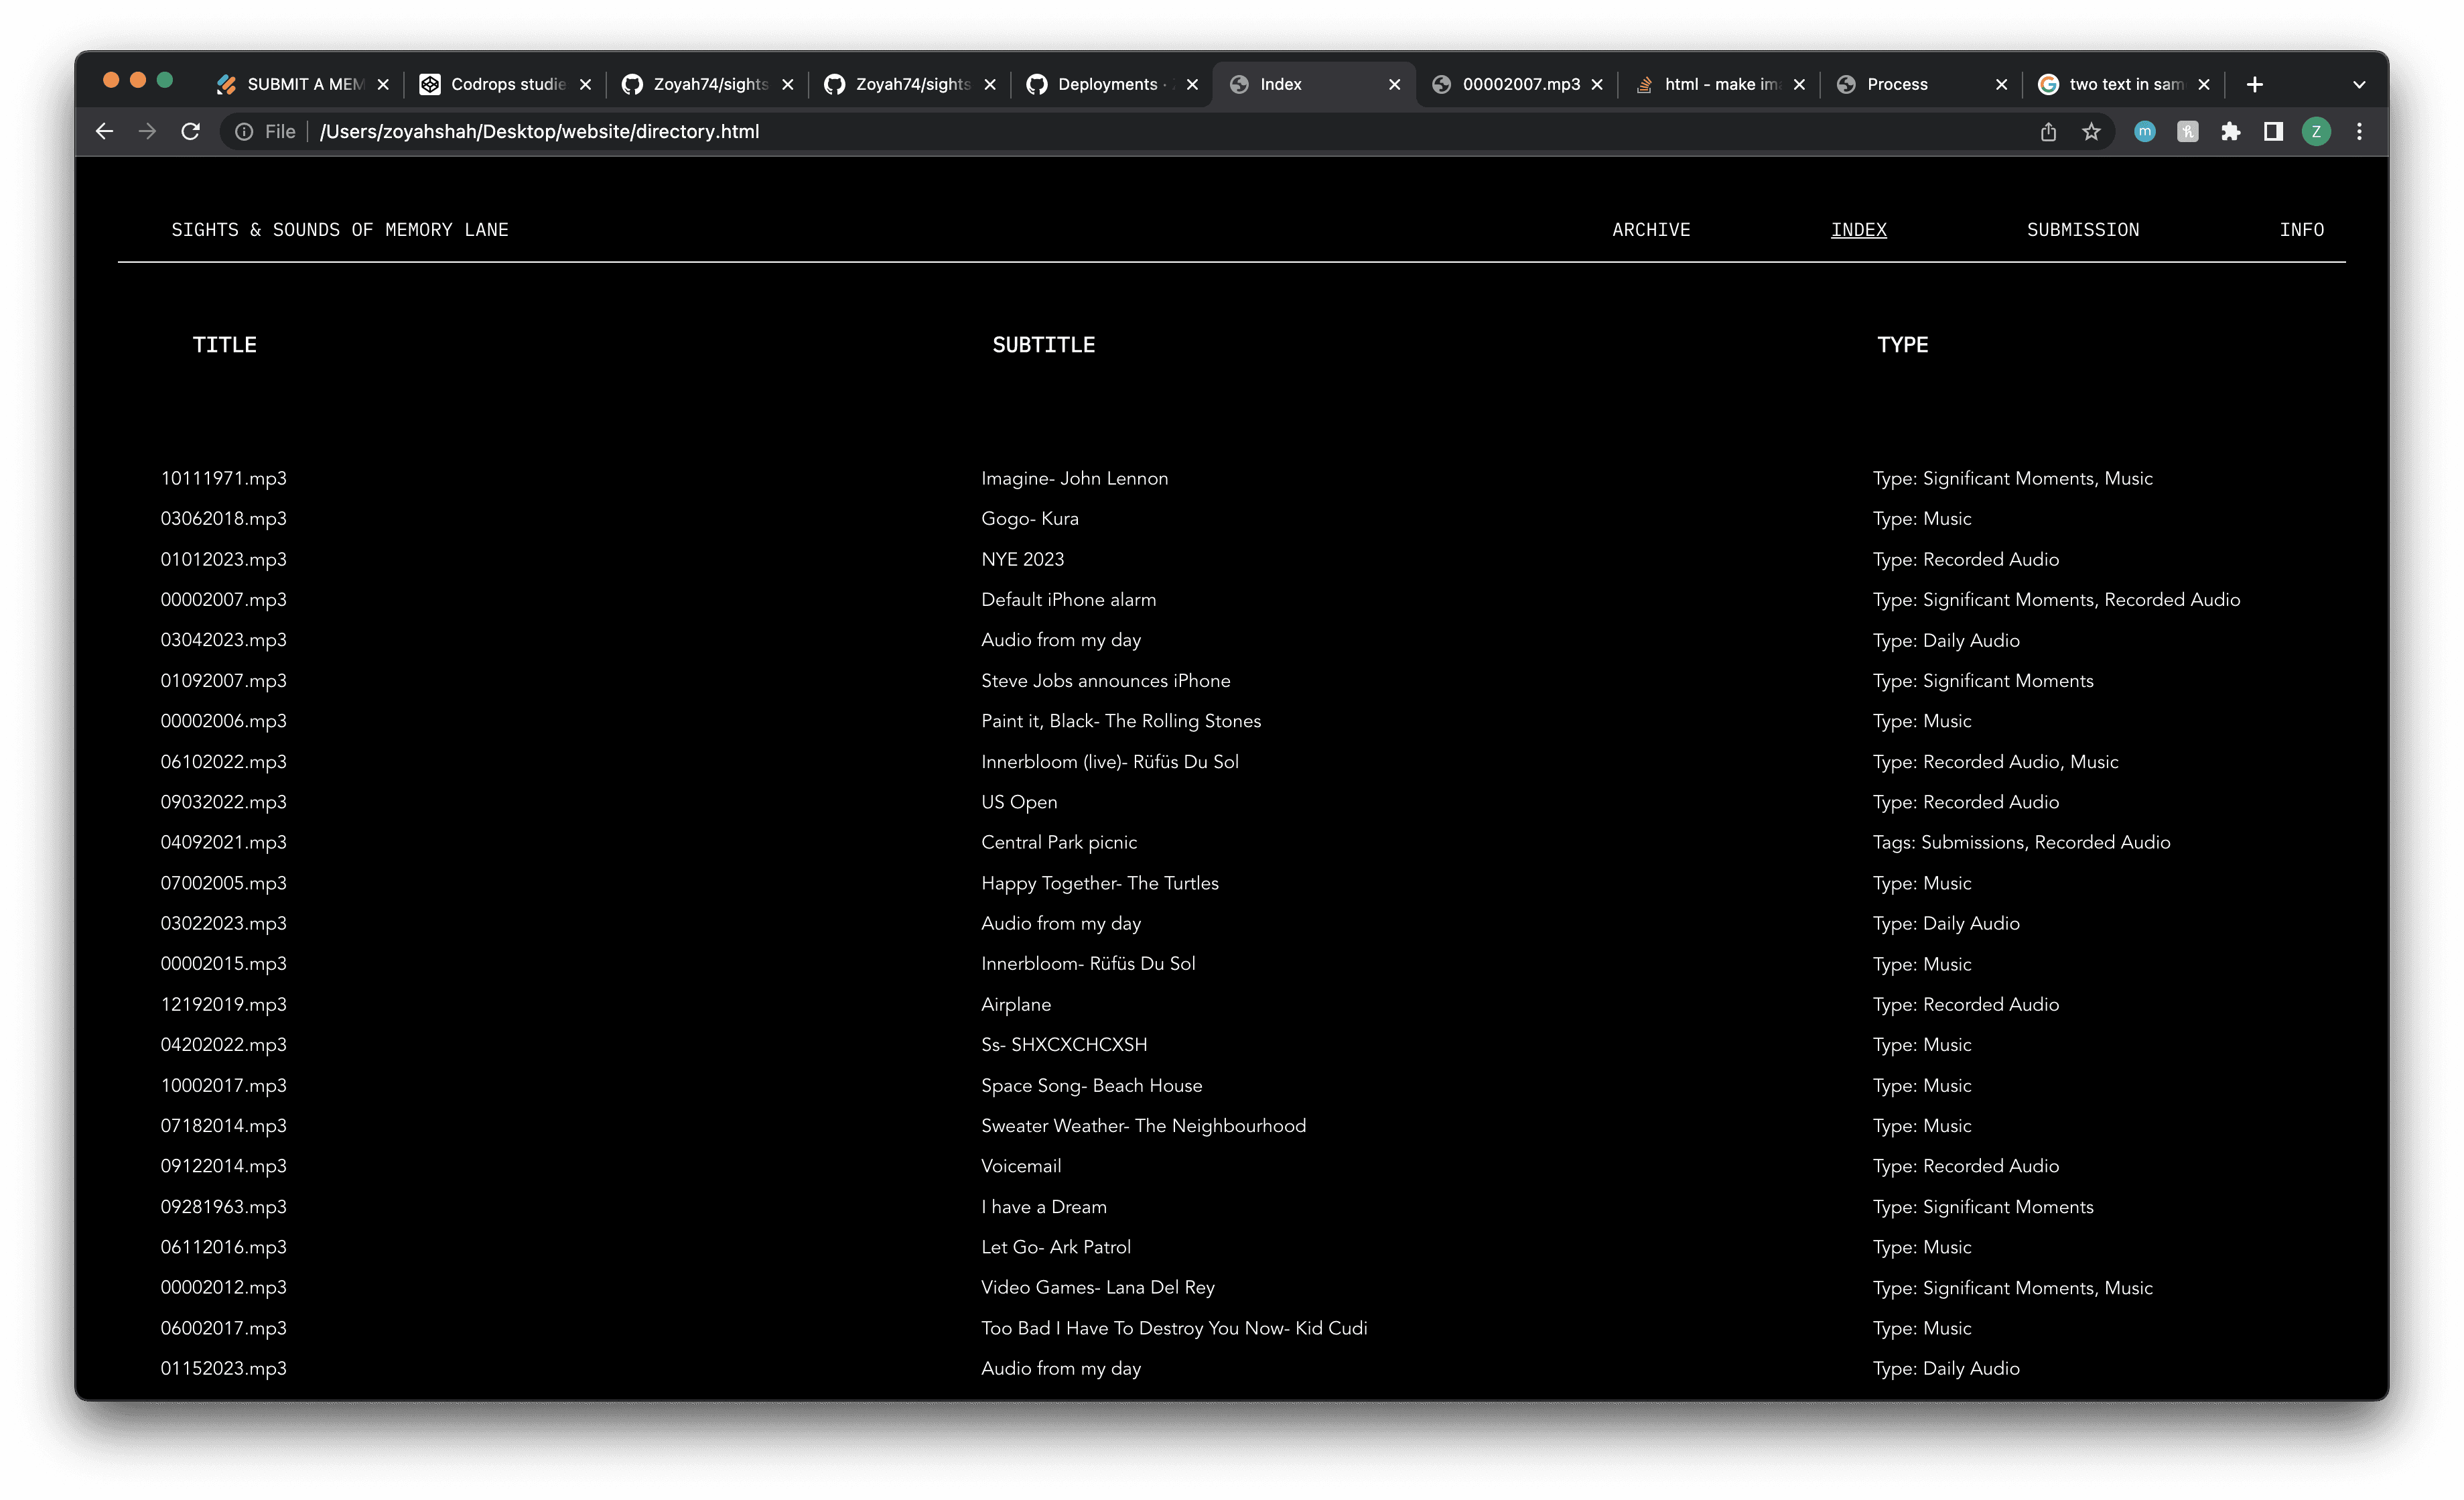Open the Extensions puzzle icon
This screenshot has height=1500, width=2464.
2230,131
